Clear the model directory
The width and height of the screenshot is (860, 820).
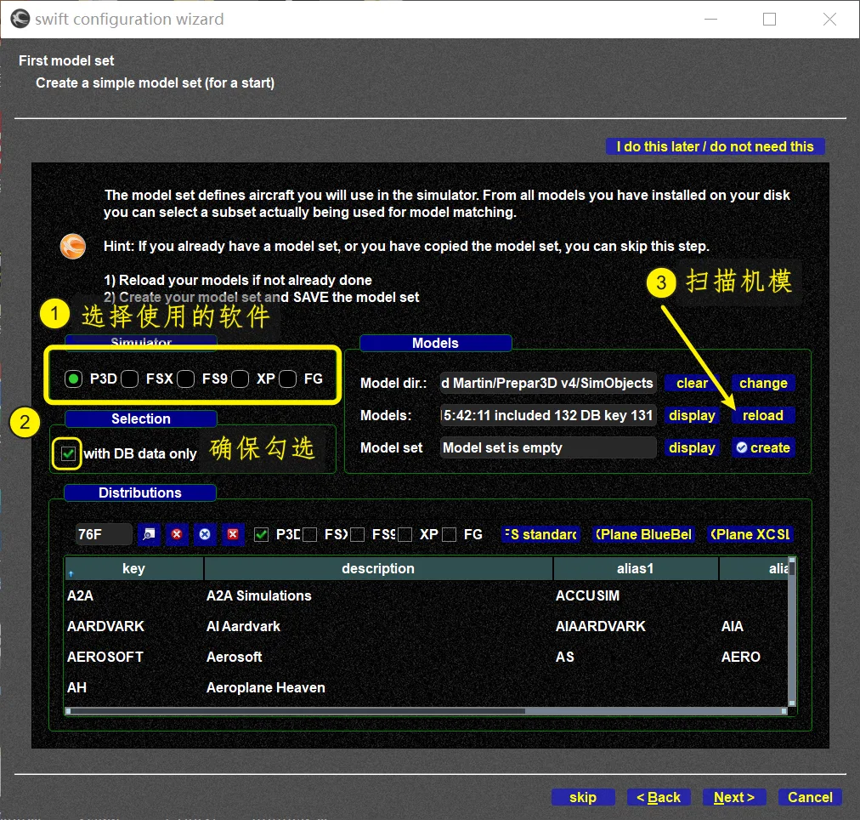point(692,383)
